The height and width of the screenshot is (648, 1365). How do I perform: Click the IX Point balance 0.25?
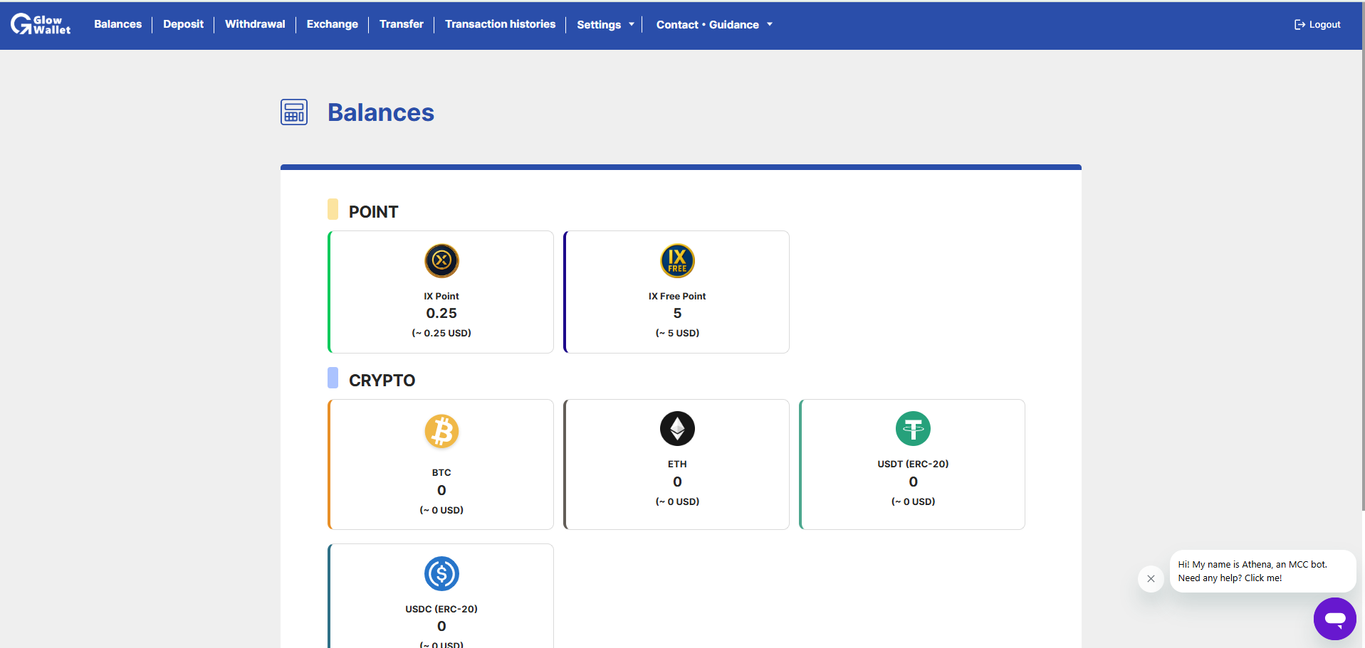pyautogui.click(x=441, y=313)
